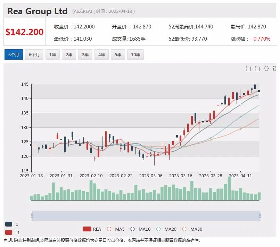Click the 130 y-axis label
This screenshot has height=247, width=280.
click(25, 128)
